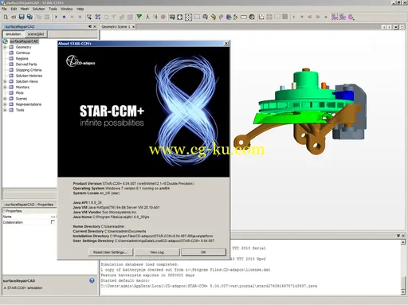Click the Generate Surface Mesh toolbar icon

click(x=98, y=17)
